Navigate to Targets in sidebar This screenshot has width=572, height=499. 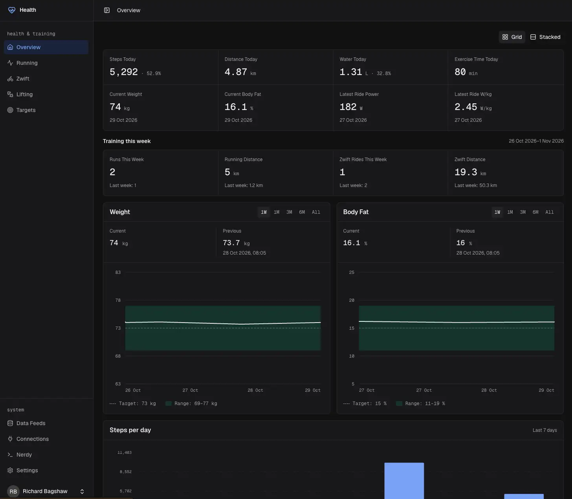click(x=46, y=110)
